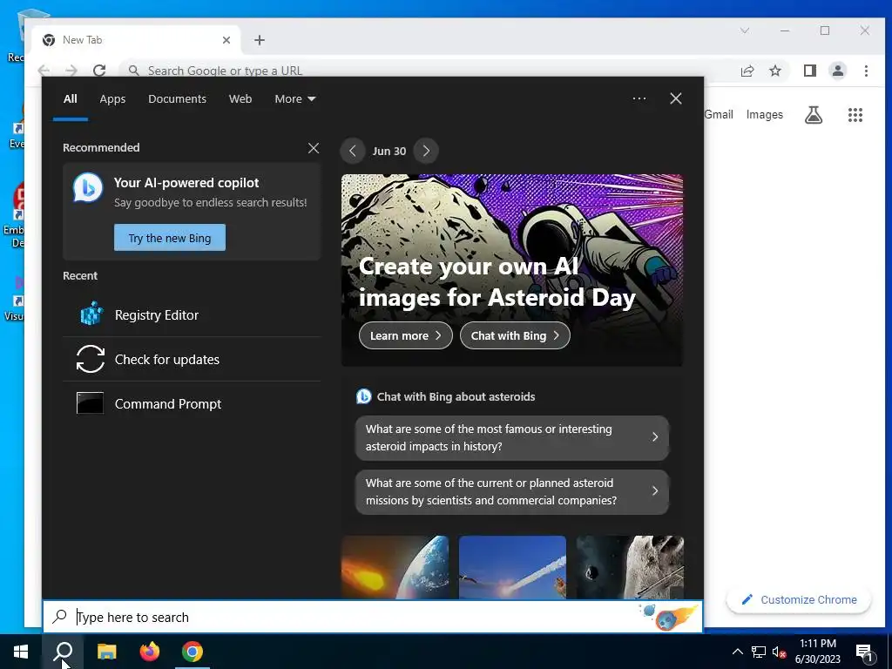This screenshot has width=892, height=669.
Task: Open question about famous asteroid impacts
Action: [512, 437]
